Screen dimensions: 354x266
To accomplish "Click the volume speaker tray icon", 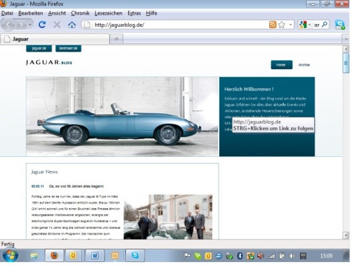I will click(x=292, y=256).
